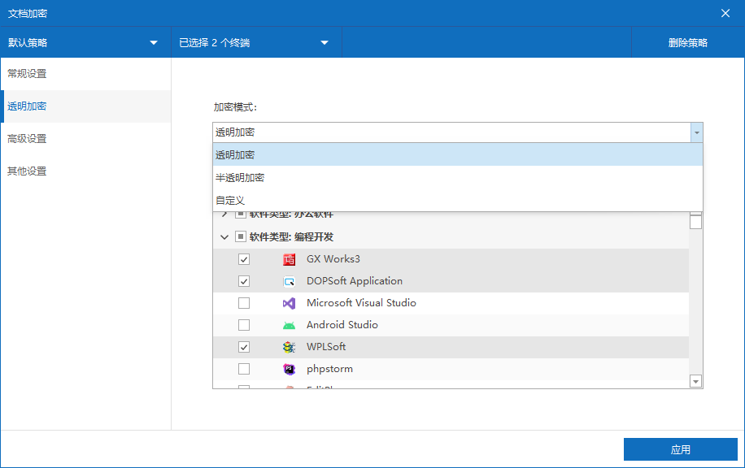The height and width of the screenshot is (468, 745).
Task: Switch to the 高级设置 sidebar tab
Action: click(27, 139)
